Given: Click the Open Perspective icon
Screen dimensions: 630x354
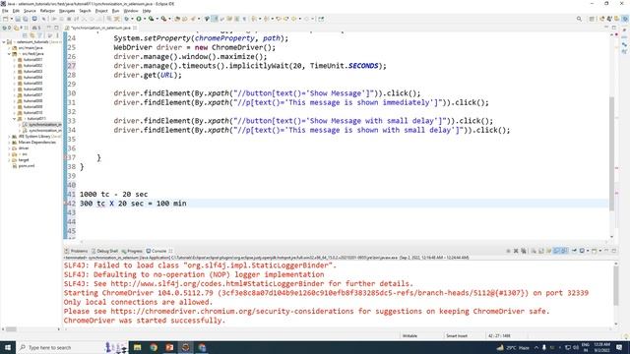Looking at the screenshot, I should coord(592,19).
